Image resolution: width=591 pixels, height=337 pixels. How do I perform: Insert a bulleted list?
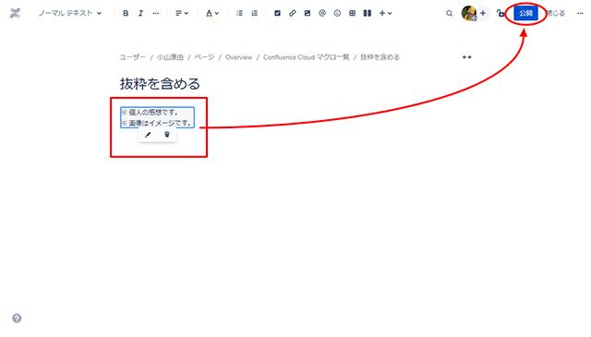(x=239, y=13)
